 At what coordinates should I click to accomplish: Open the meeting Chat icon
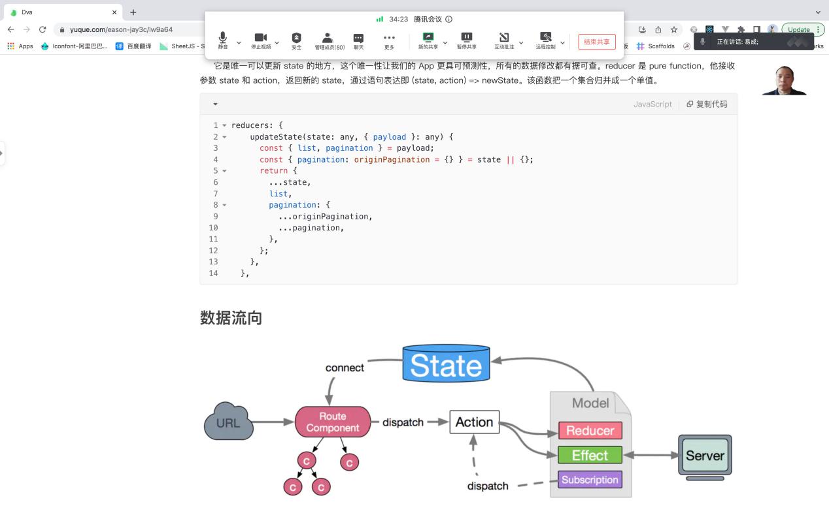point(358,40)
